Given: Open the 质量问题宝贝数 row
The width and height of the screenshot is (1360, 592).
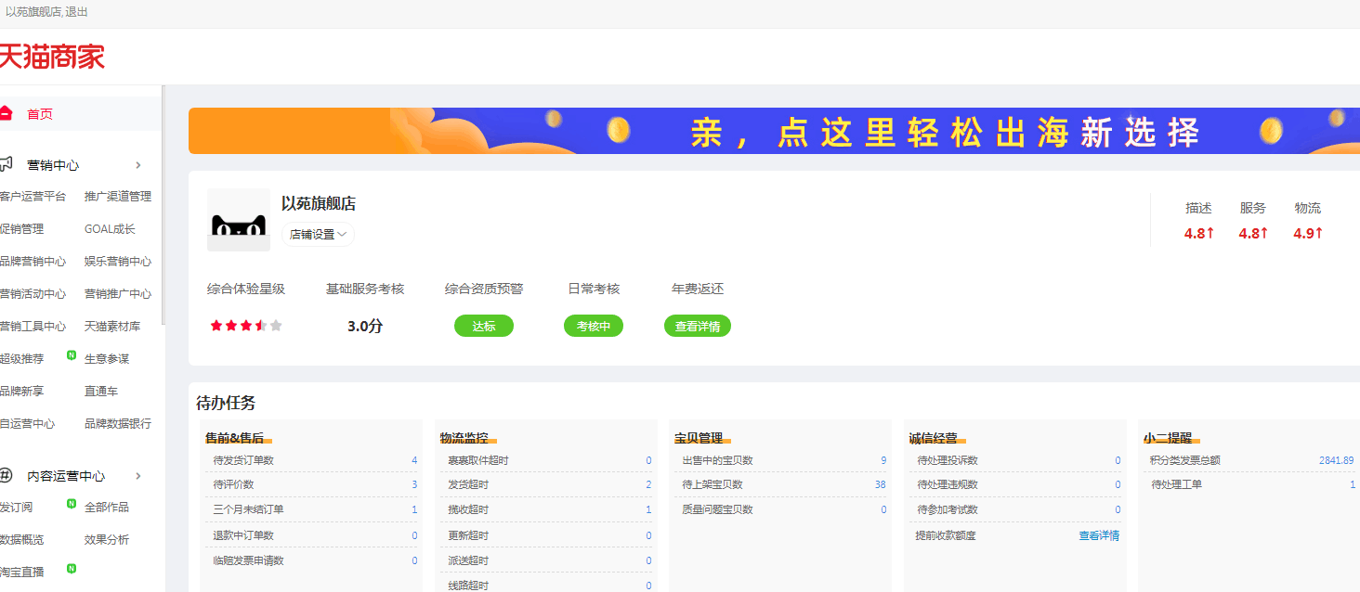Looking at the screenshot, I should [780, 509].
